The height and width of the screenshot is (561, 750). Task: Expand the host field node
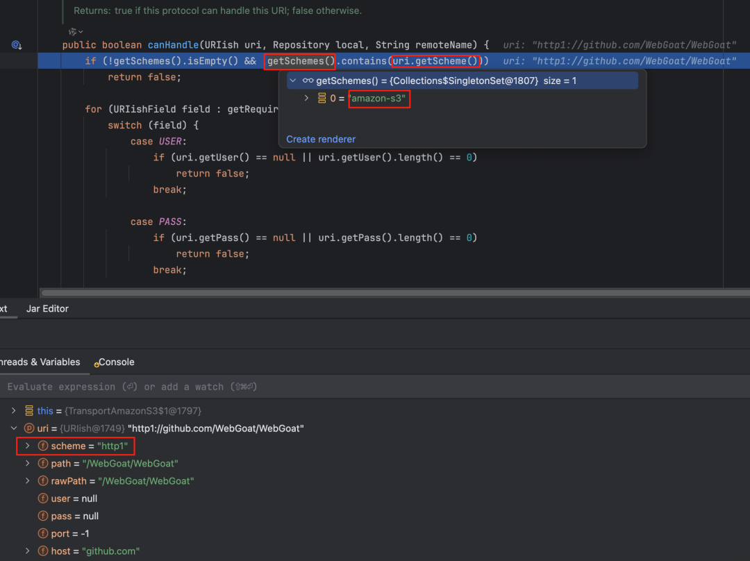(x=28, y=551)
